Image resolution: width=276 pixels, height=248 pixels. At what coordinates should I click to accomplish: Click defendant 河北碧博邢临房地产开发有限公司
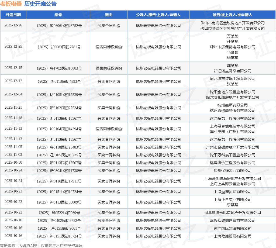click(x=233, y=213)
